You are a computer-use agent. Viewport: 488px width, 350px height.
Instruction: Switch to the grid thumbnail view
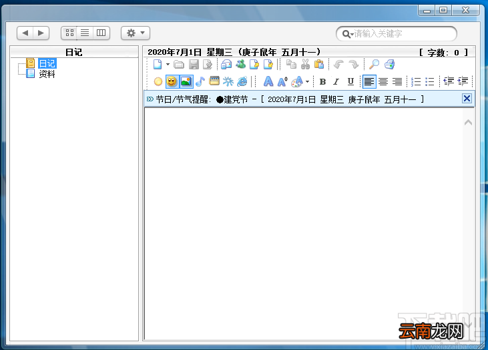pos(69,33)
